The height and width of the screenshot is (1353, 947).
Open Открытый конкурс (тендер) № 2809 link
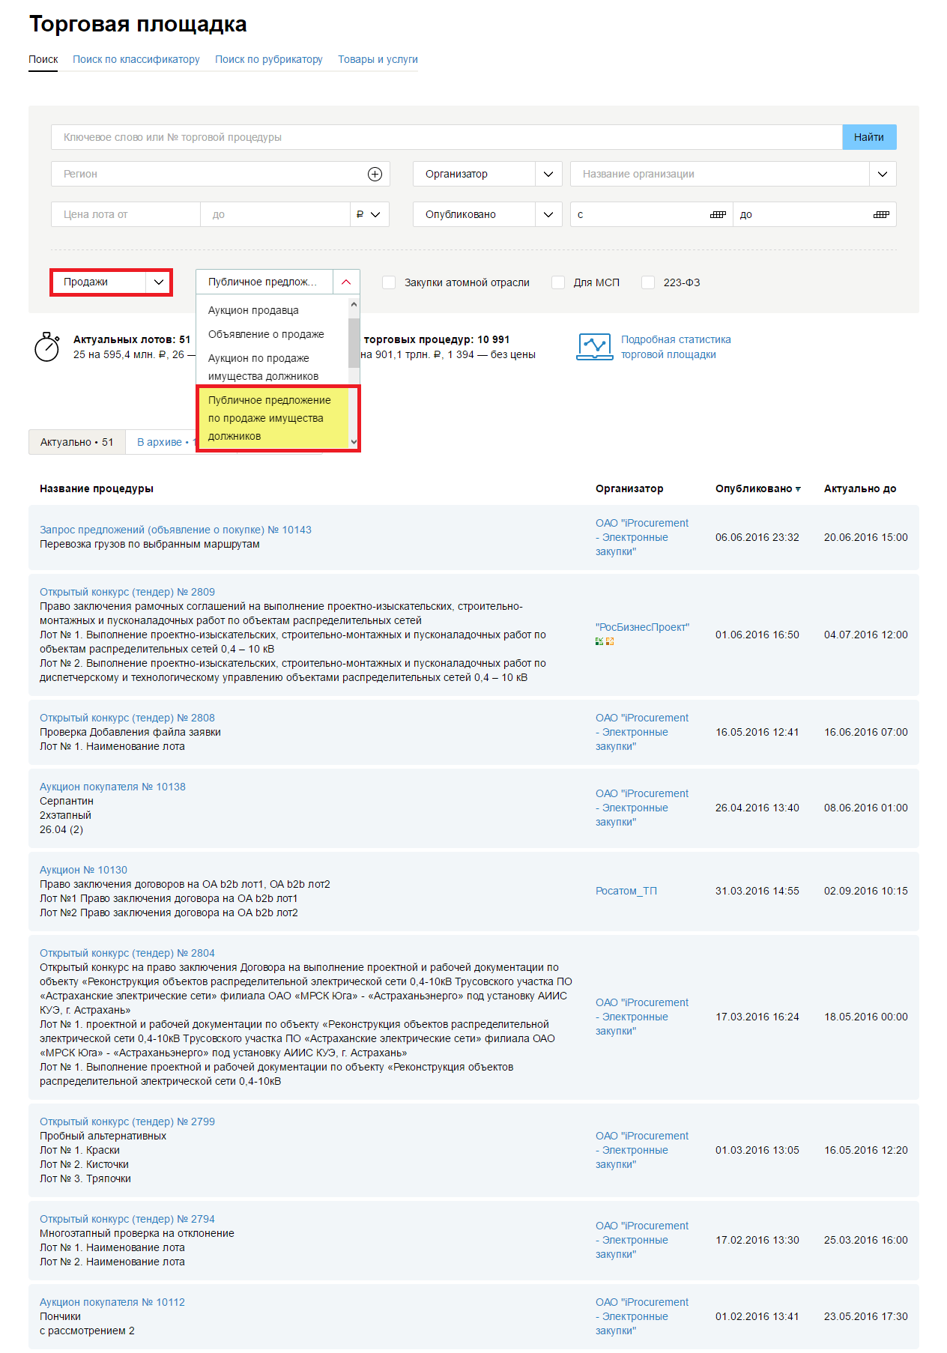click(127, 592)
